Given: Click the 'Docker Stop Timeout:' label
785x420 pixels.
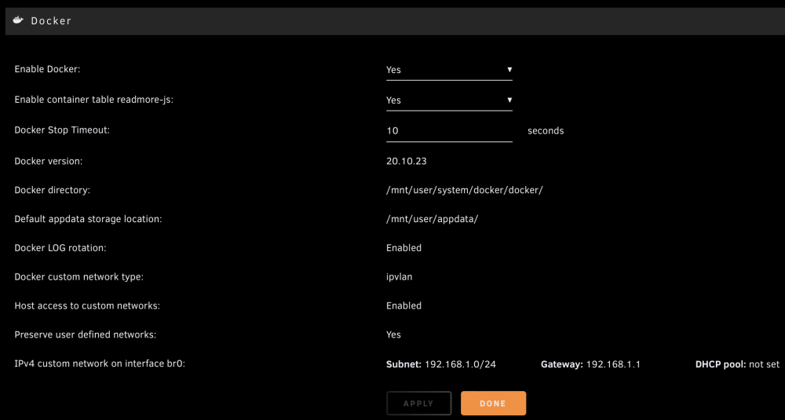Looking at the screenshot, I should (x=62, y=130).
